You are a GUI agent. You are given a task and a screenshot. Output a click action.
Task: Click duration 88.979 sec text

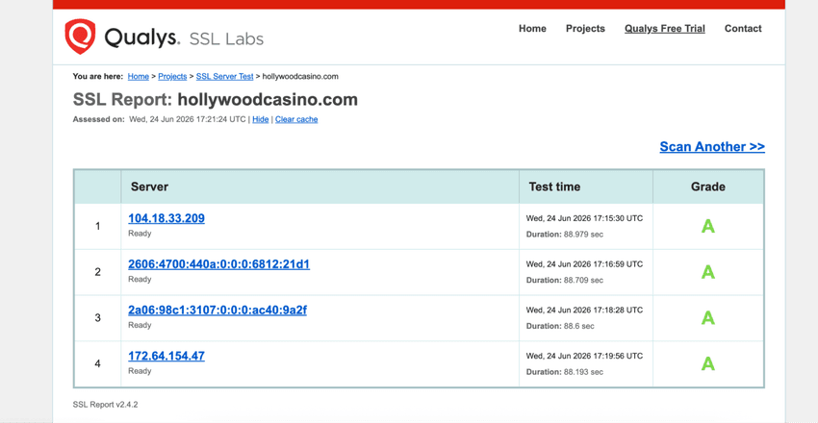tap(565, 235)
